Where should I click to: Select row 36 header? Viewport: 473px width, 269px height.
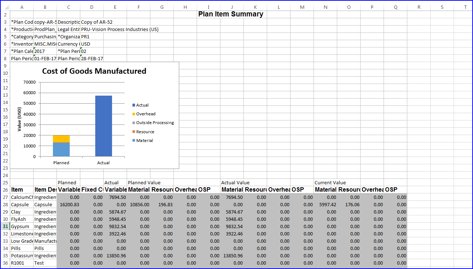(5, 263)
